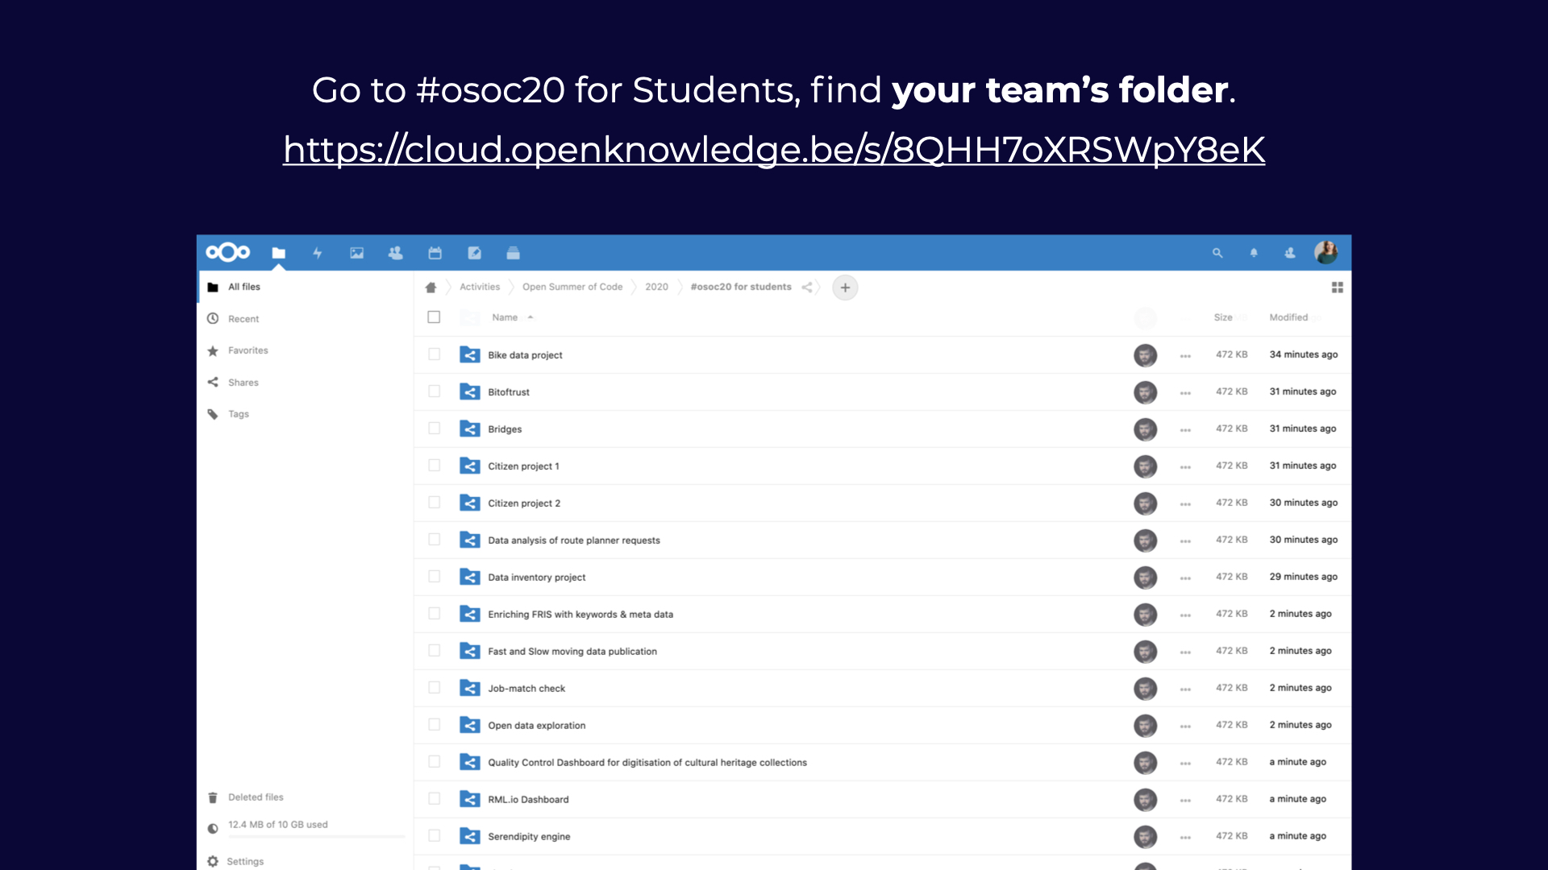Check the Bitoftrust checkbox
1548x870 pixels.
click(434, 391)
